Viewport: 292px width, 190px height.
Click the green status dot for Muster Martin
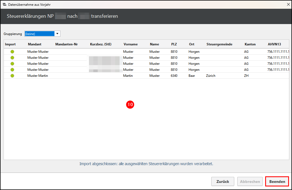click(12, 76)
